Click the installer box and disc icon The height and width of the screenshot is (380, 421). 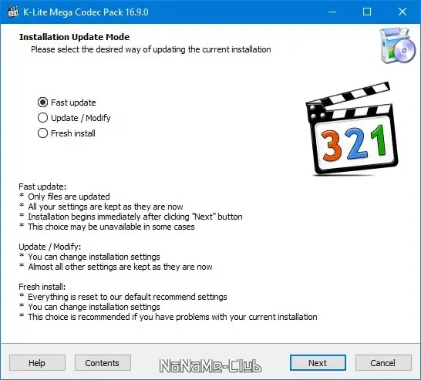point(397,45)
